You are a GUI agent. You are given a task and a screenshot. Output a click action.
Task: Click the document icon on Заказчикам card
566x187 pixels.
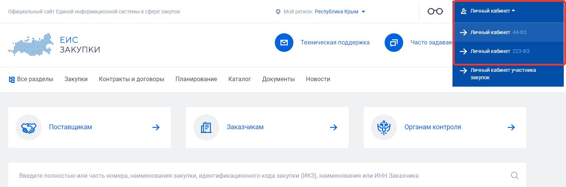(x=206, y=127)
